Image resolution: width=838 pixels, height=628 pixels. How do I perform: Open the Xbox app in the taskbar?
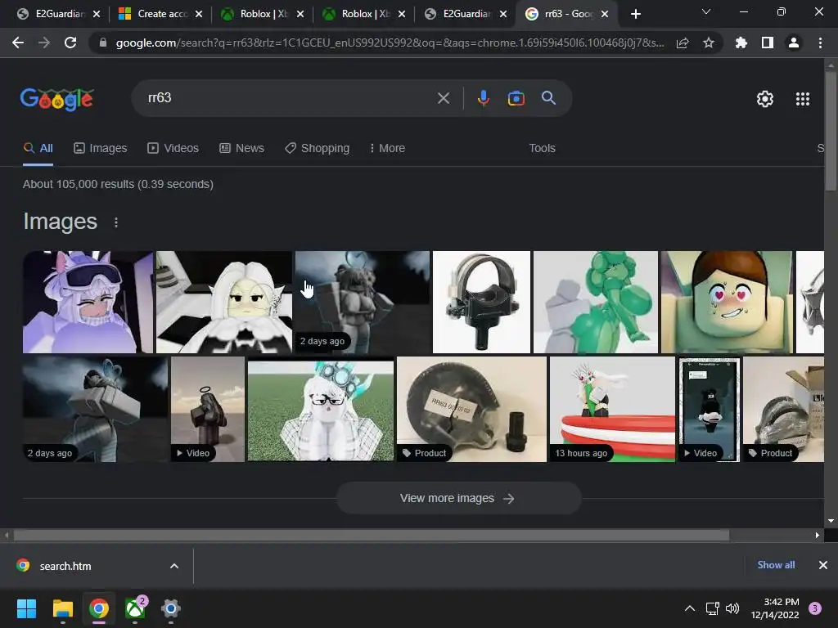coord(135,608)
